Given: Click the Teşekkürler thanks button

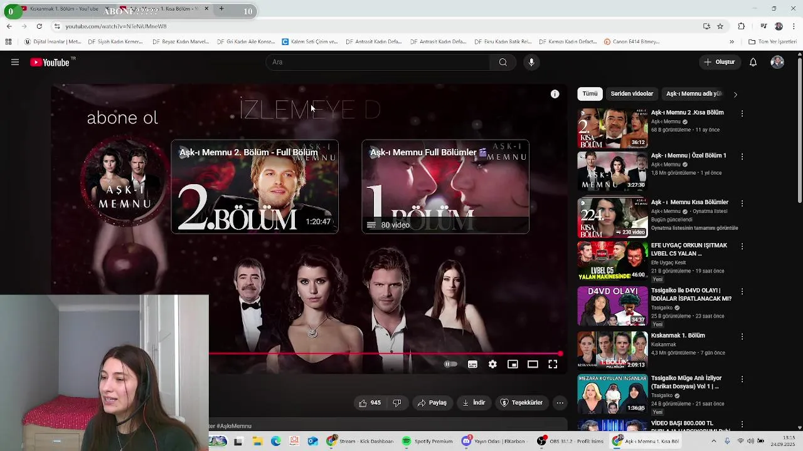Looking at the screenshot, I should [x=521, y=403].
